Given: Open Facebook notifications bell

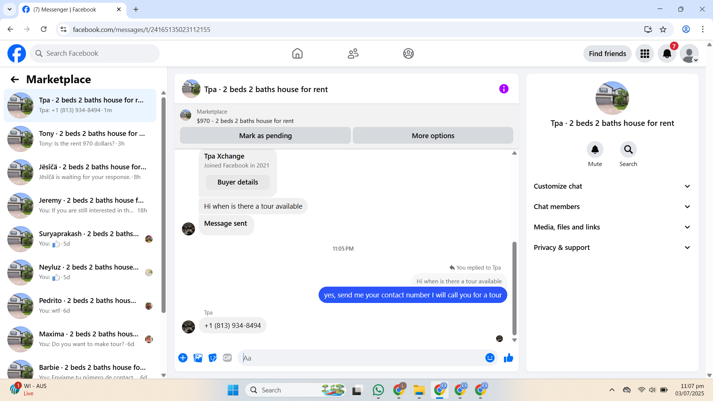Looking at the screenshot, I should (667, 54).
